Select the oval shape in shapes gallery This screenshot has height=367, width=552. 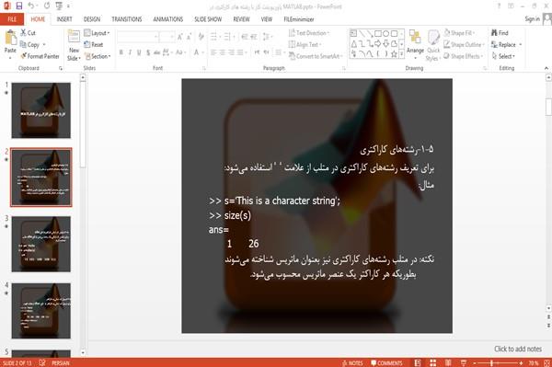click(x=385, y=33)
